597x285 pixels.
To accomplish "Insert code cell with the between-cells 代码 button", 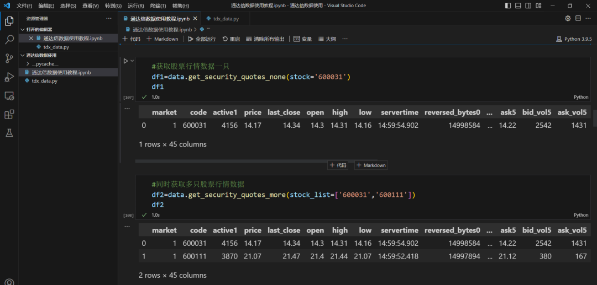I will [338, 165].
